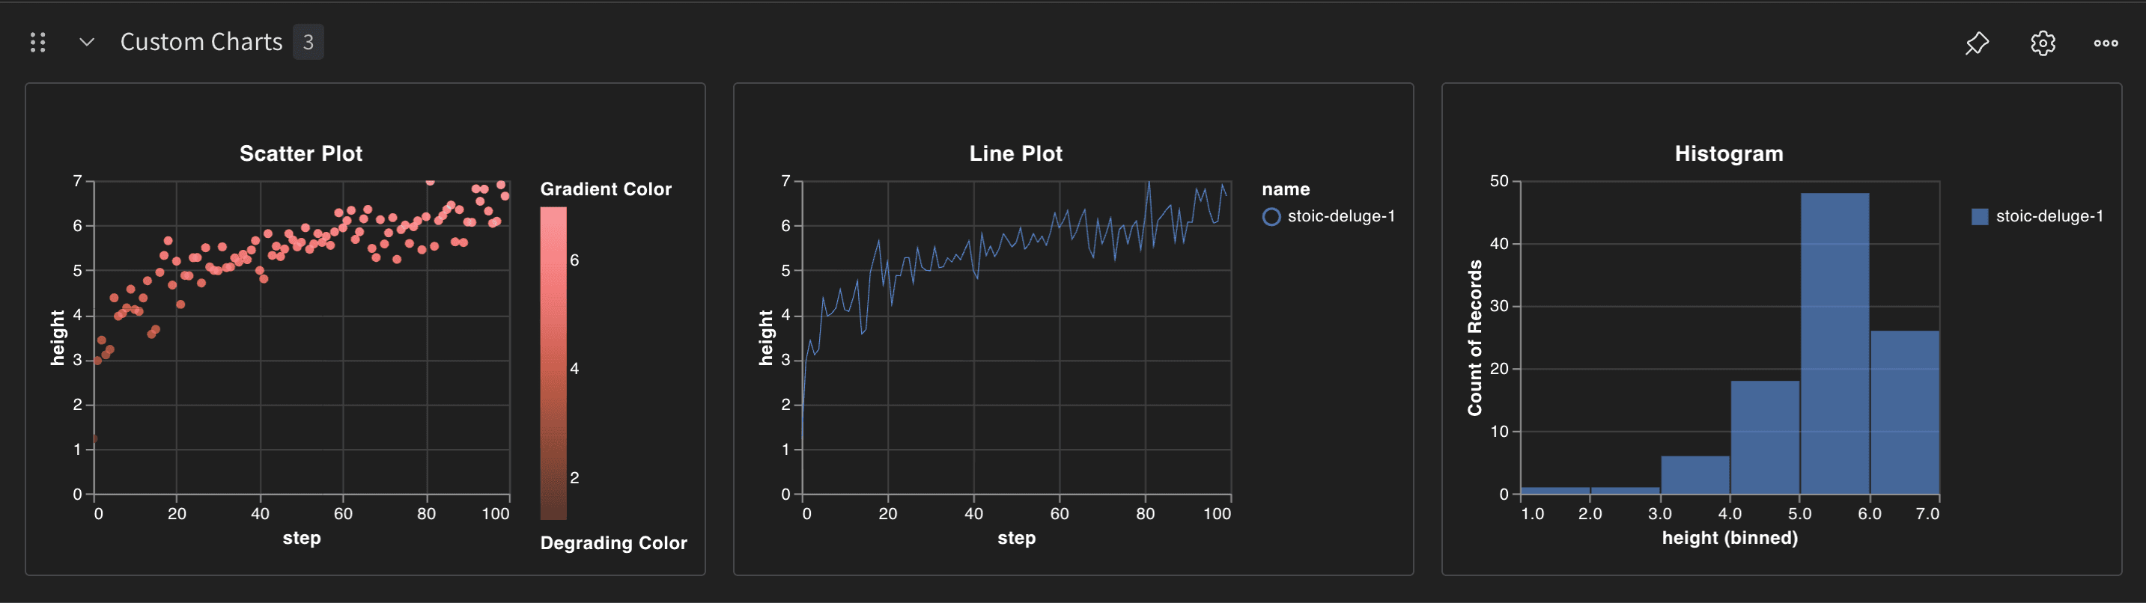Click the Custom Charts section title
2146x603 pixels.
coord(201,43)
